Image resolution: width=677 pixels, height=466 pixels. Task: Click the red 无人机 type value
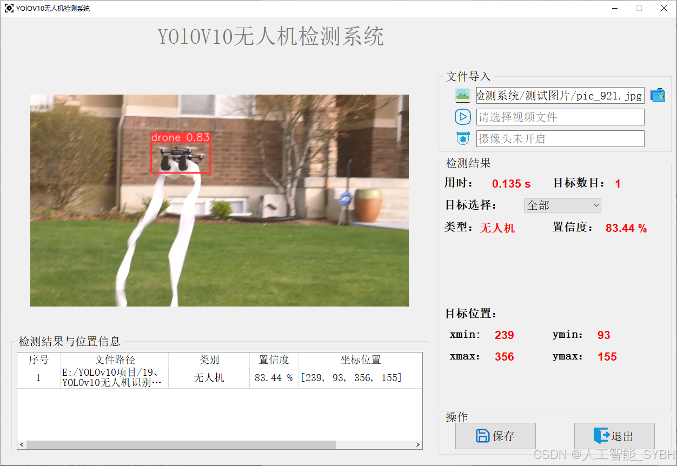[497, 228]
